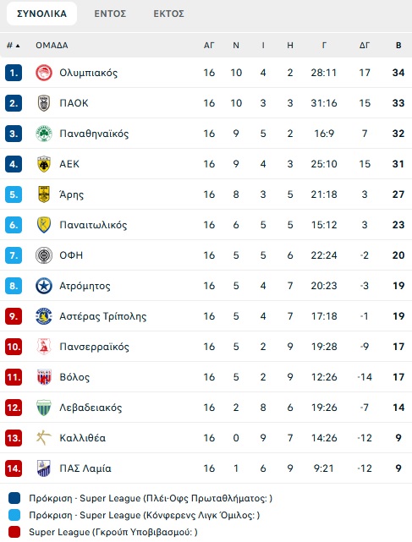Switch to the ΕΚΤΟΣ tab

[x=169, y=14]
